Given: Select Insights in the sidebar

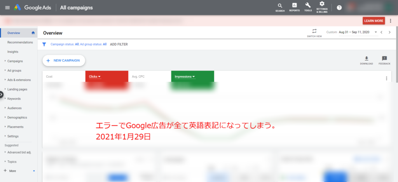Looking at the screenshot, I should pyautogui.click(x=13, y=52).
